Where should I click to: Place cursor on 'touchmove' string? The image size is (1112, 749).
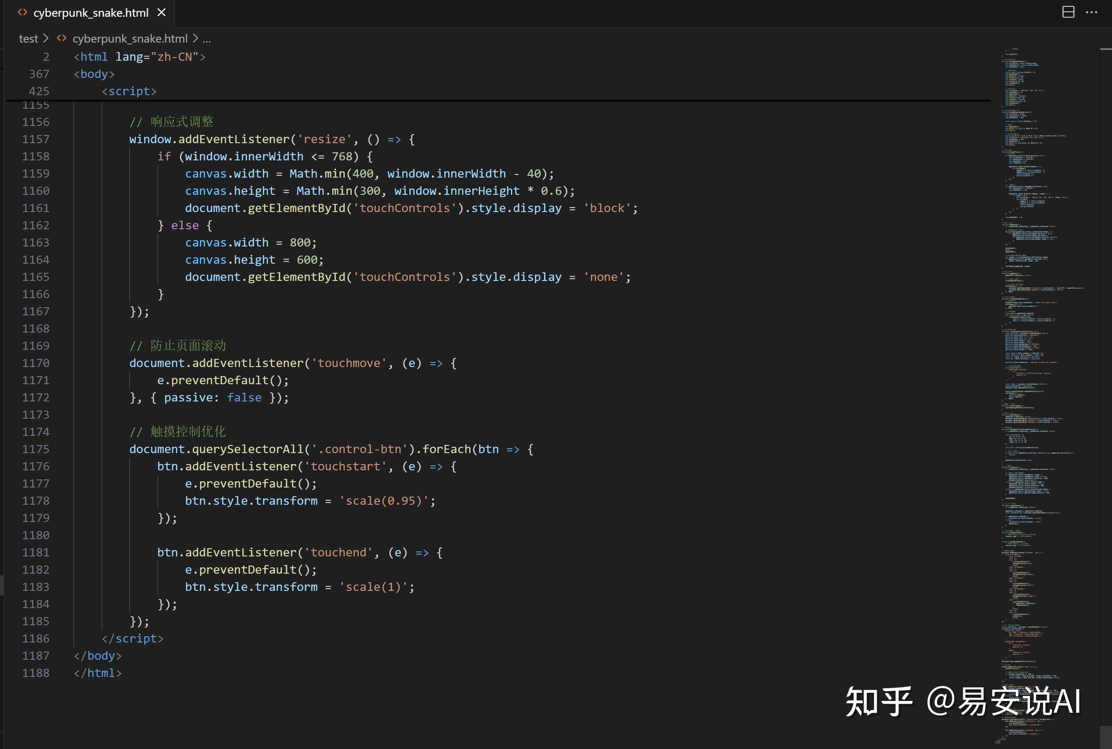pos(349,363)
